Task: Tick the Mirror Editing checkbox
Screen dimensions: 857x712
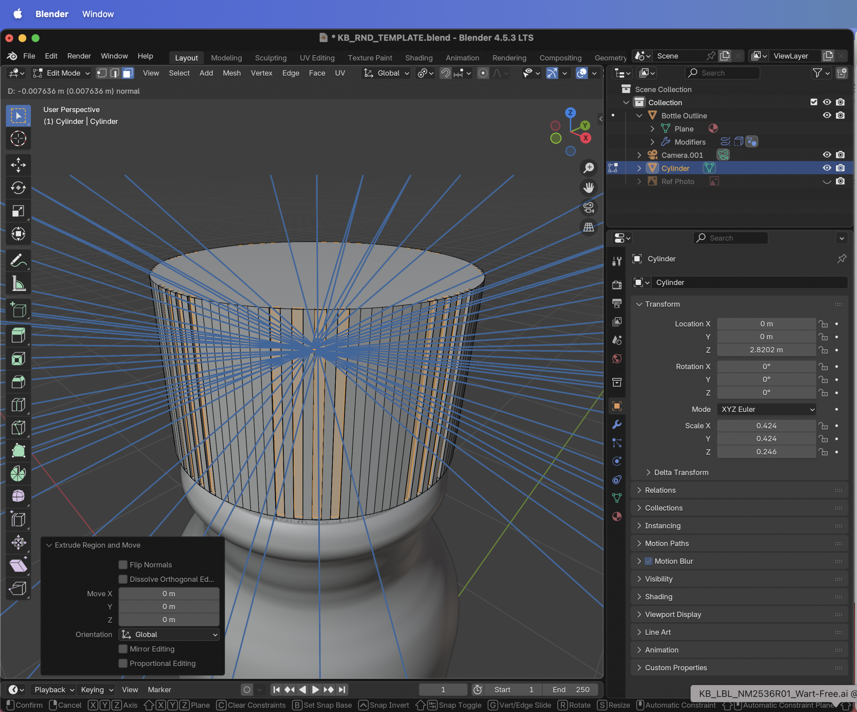Action: pyautogui.click(x=123, y=649)
